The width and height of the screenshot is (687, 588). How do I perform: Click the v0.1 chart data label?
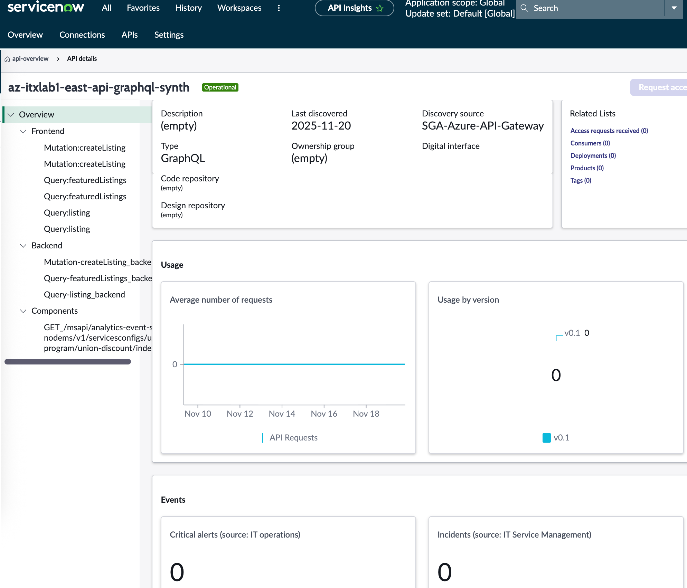pos(577,333)
